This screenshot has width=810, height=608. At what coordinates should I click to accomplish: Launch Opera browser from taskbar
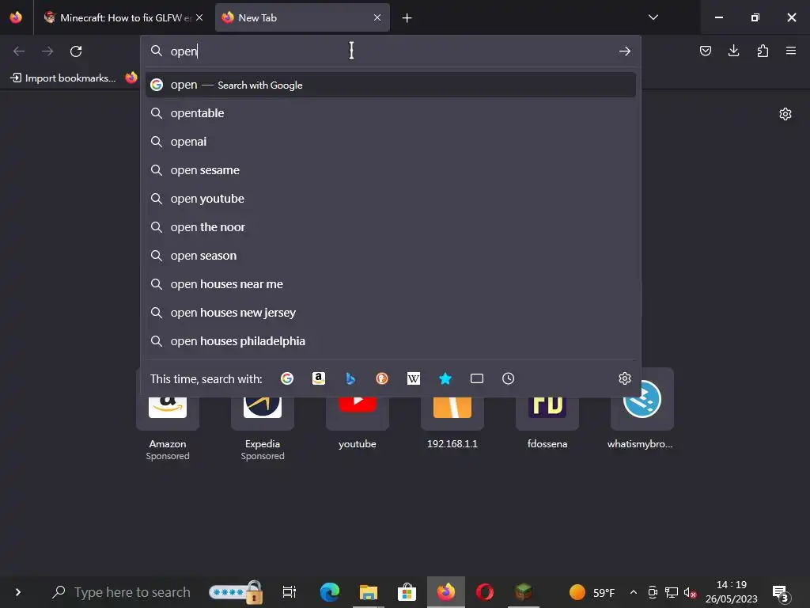(x=485, y=592)
